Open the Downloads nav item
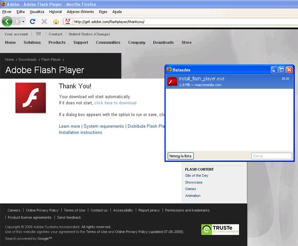This screenshot has height=246, width=298. (x=163, y=42)
